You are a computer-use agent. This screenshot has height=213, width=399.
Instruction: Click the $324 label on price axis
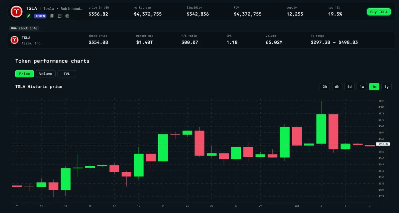tap(381, 196)
